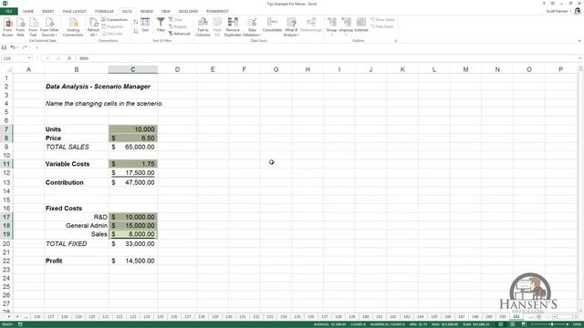Click the Consolidate icon

[272, 25]
